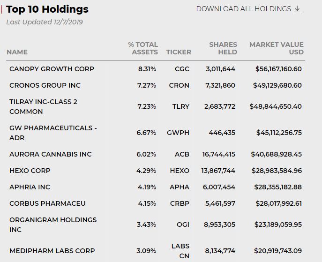Click the NAME column header

[x=17, y=52]
